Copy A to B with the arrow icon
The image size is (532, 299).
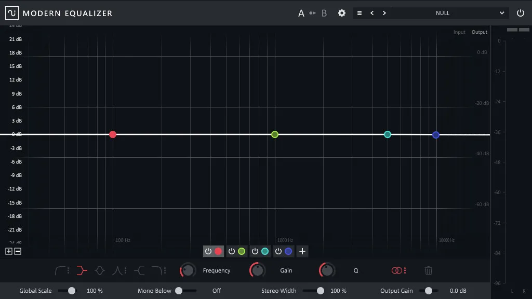point(312,13)
